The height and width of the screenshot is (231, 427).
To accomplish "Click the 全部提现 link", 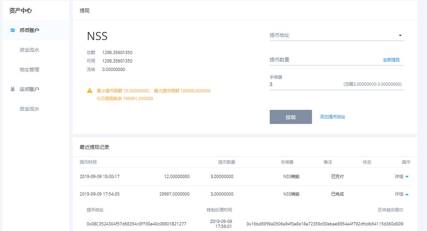I will [x=391, y=60].
